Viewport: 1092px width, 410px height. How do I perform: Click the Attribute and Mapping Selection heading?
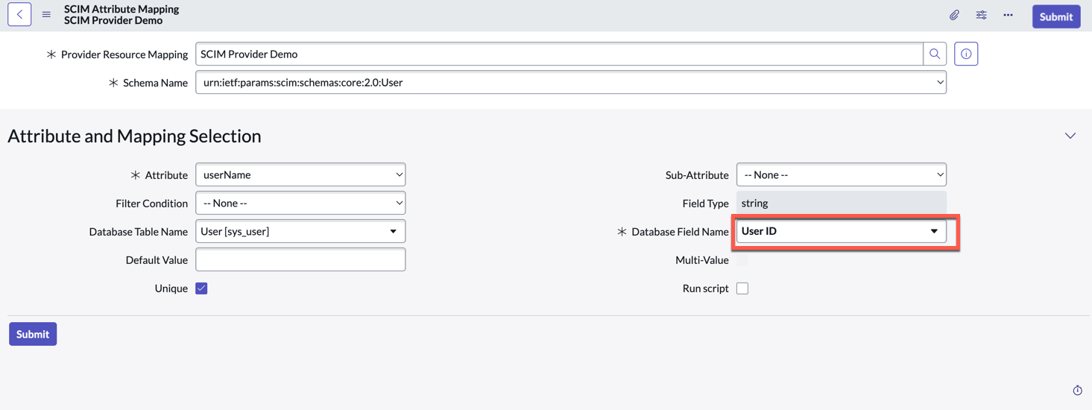coord(134,136)
